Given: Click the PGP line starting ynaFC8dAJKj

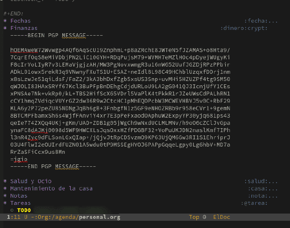Looking at the screenshot, I should tap(120, 130).
